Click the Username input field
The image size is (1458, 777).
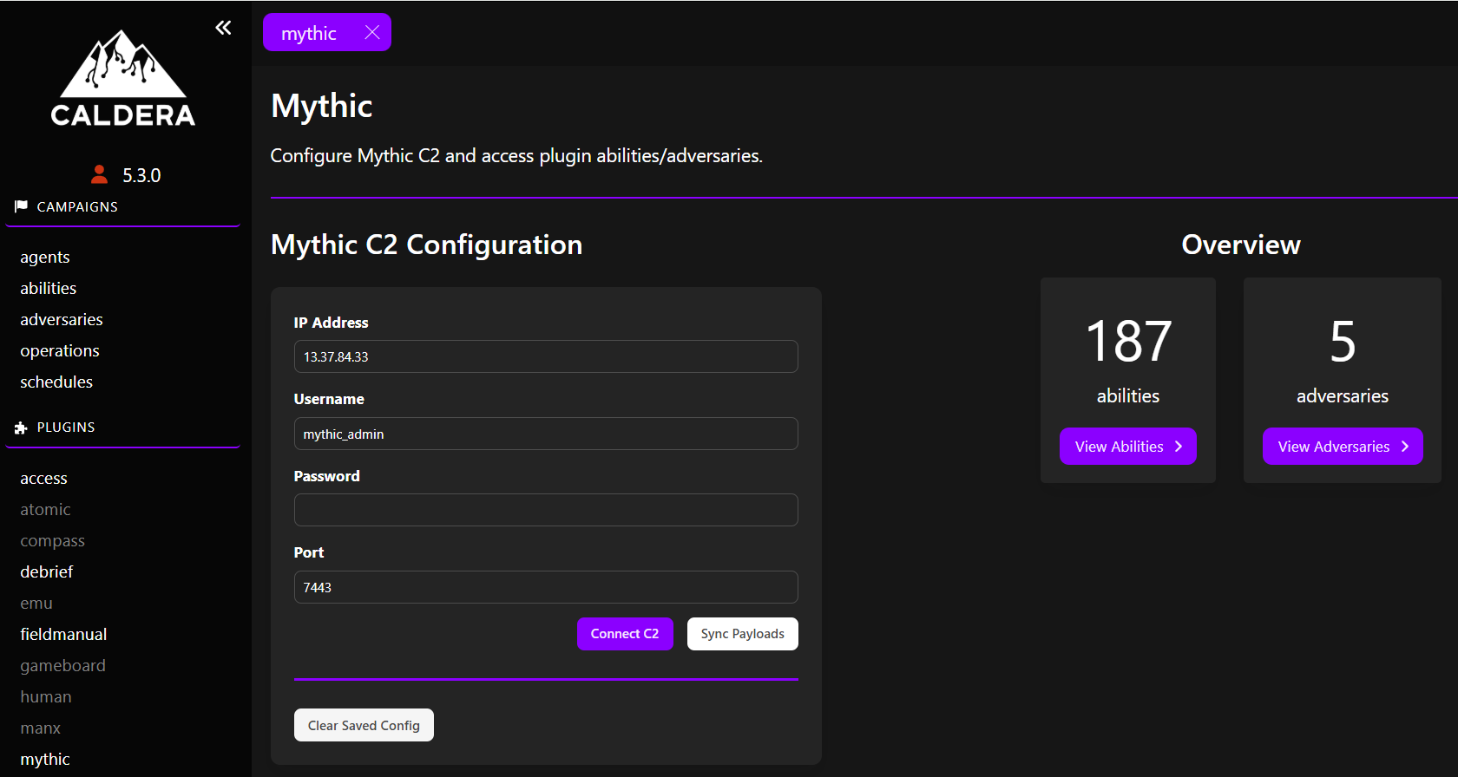pos(546,434)
